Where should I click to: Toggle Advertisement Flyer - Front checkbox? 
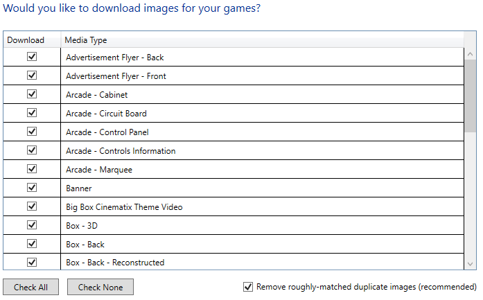click(x=32, y=76)
